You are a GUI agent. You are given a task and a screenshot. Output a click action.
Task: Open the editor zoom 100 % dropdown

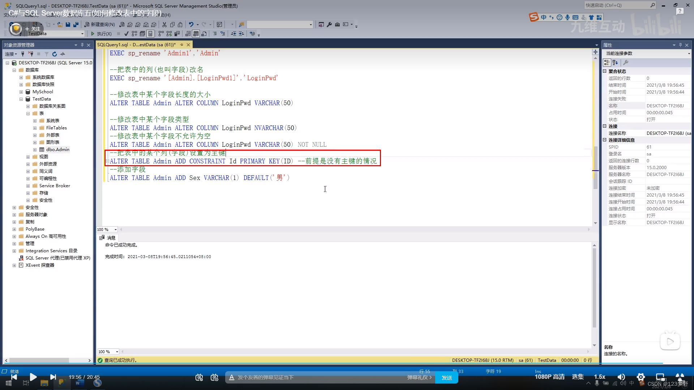tap(116, 230)
